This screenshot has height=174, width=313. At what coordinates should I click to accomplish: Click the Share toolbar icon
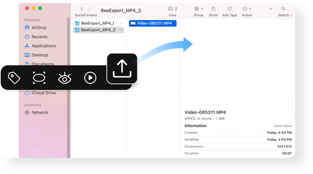213,9
